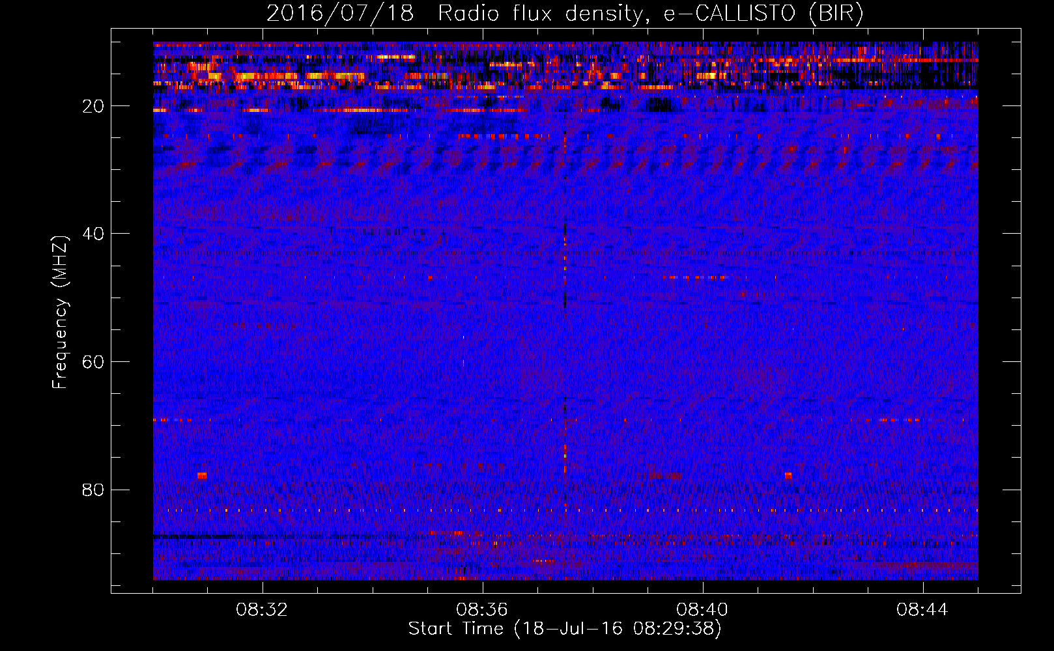Screen dimensions: 1054x651
Task: Click the 40 MHz frequency tick label
Action: coord(94,234)
